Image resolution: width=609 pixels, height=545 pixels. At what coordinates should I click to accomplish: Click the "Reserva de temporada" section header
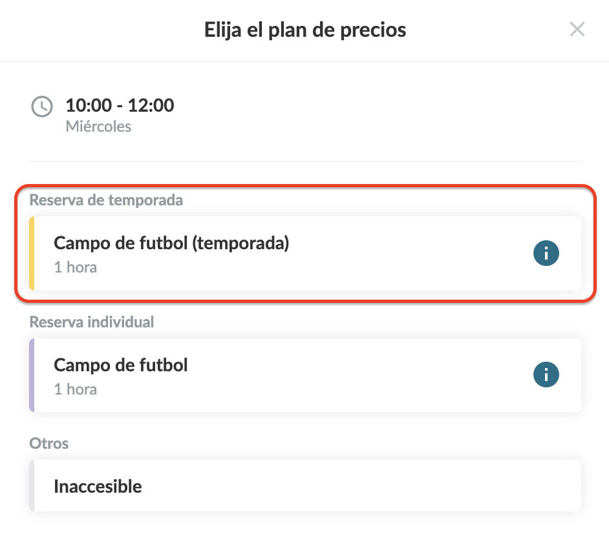[x=106, y=200]
